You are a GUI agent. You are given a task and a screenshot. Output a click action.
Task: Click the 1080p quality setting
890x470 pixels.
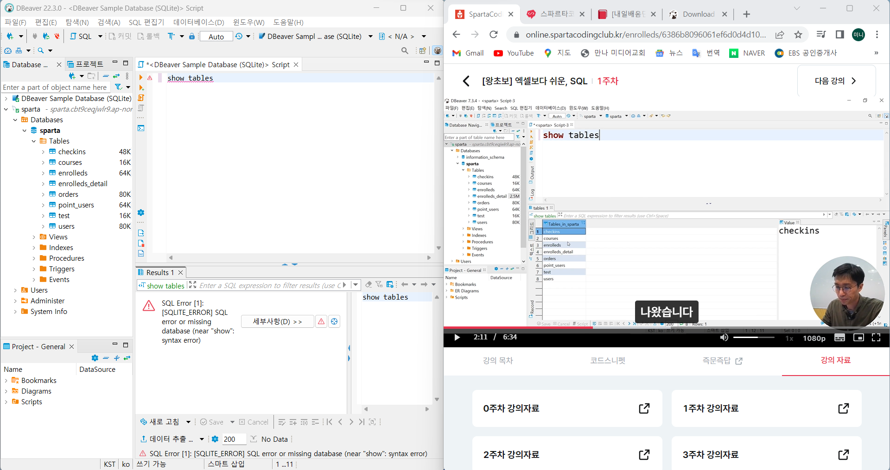pos(814,338)
